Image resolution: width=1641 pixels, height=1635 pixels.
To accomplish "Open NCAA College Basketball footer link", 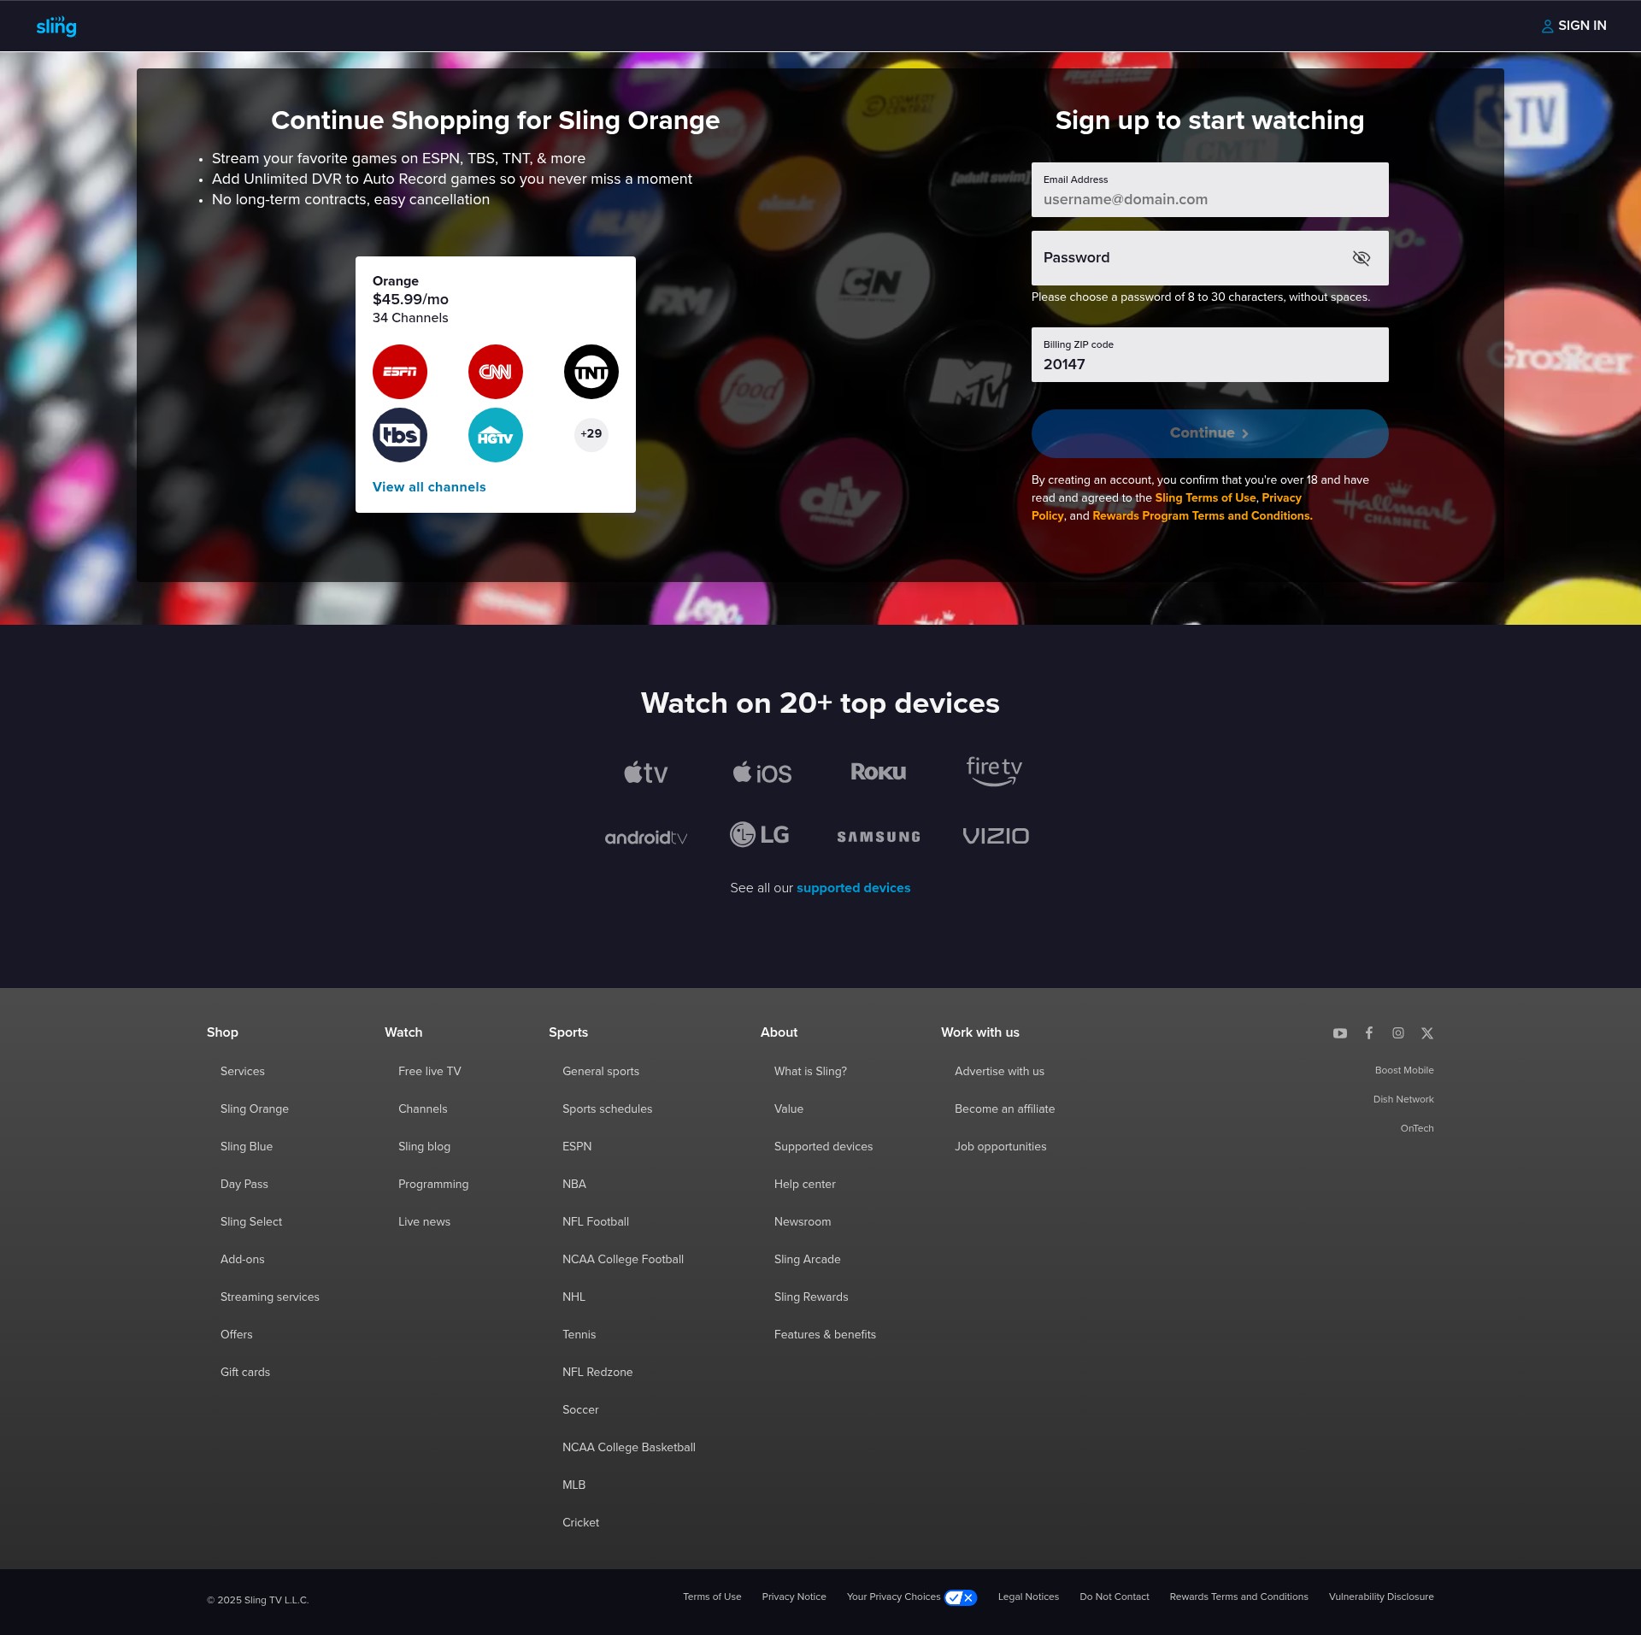I will pyautogui.click(x=629, y=1447).
